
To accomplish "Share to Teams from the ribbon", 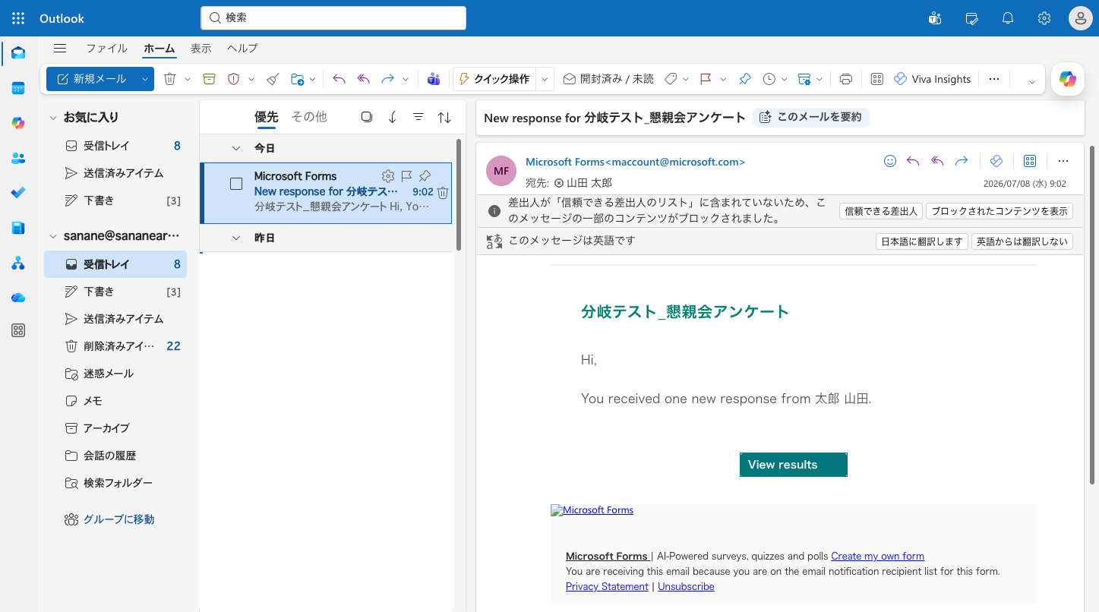I will [433, 79].
